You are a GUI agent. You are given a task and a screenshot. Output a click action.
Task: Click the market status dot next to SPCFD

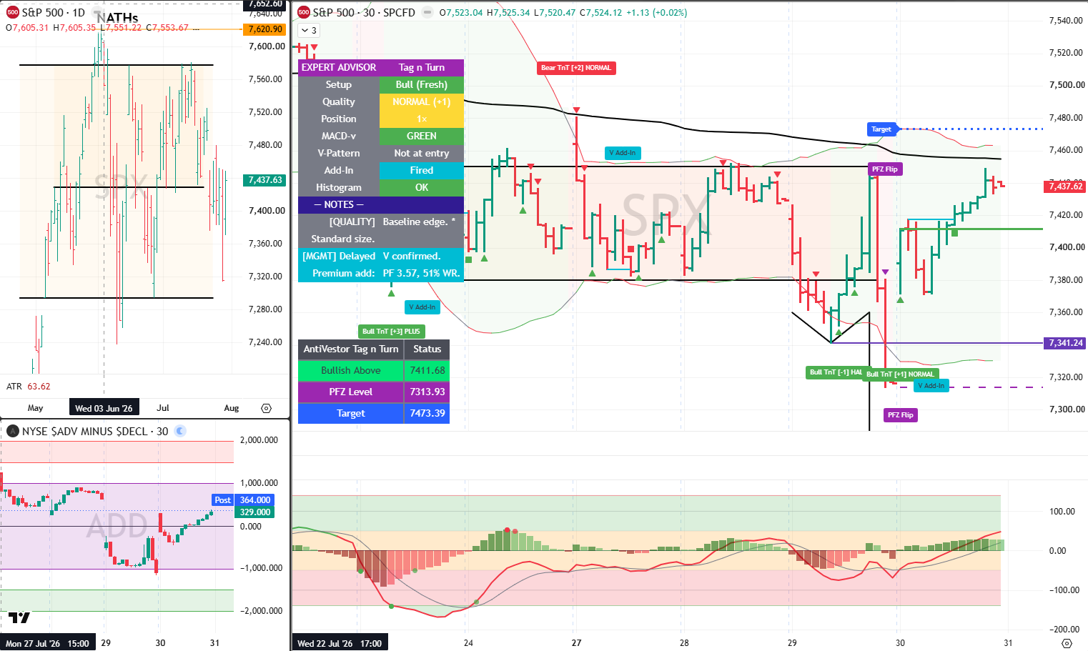(x=427, y=12)
